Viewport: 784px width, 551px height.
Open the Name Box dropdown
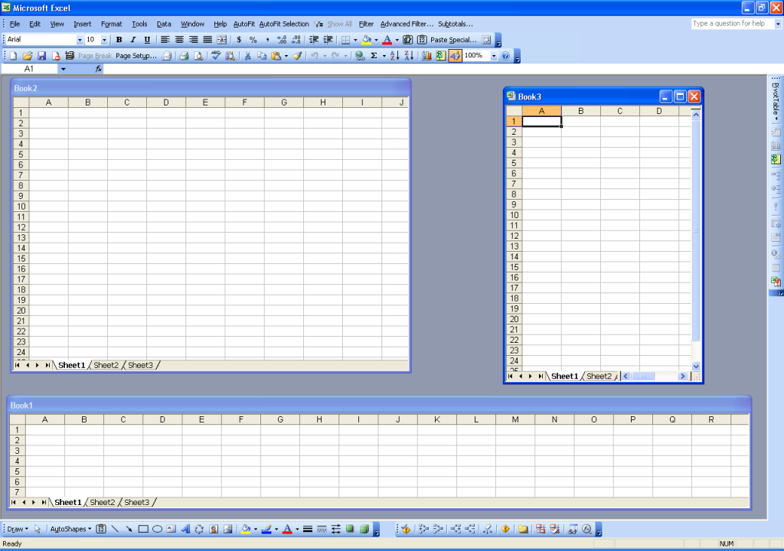[x=63, y=69]
